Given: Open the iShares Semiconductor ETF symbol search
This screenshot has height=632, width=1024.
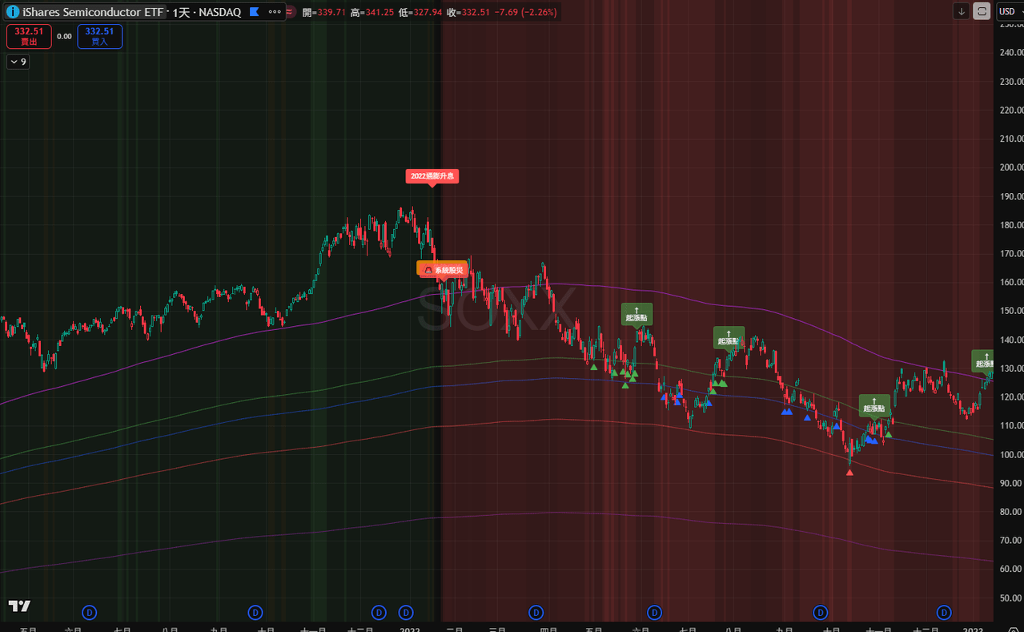Looking at the screenshot, I should (93, 12).
